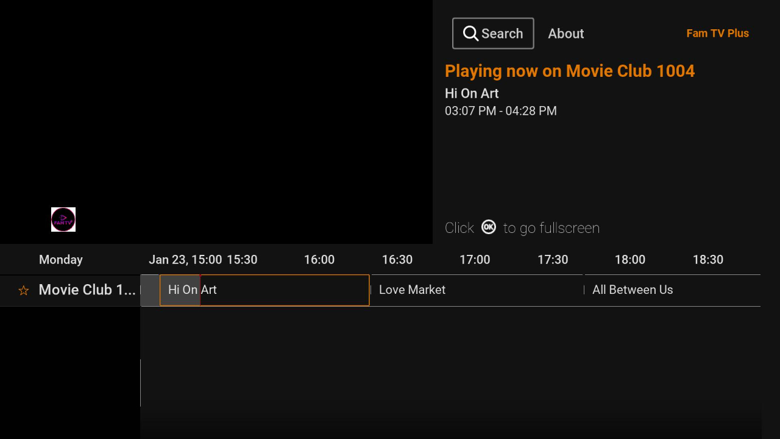
Task: Expand the Monday day selector
Action: click(x=61, y=259)
